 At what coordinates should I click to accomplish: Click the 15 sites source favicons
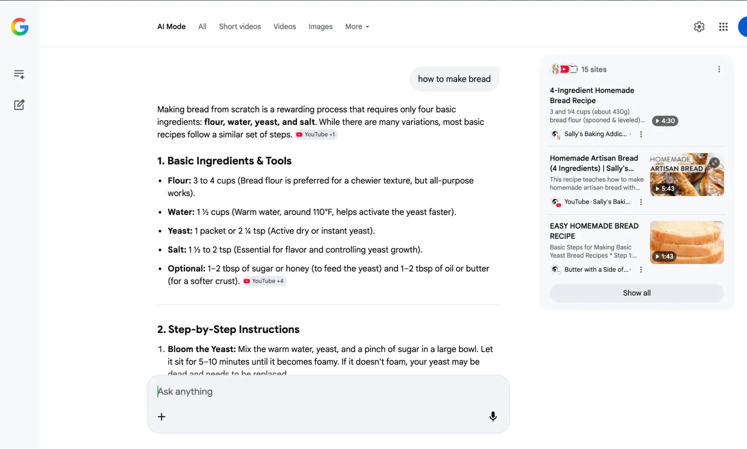click(x=564, y=69)
